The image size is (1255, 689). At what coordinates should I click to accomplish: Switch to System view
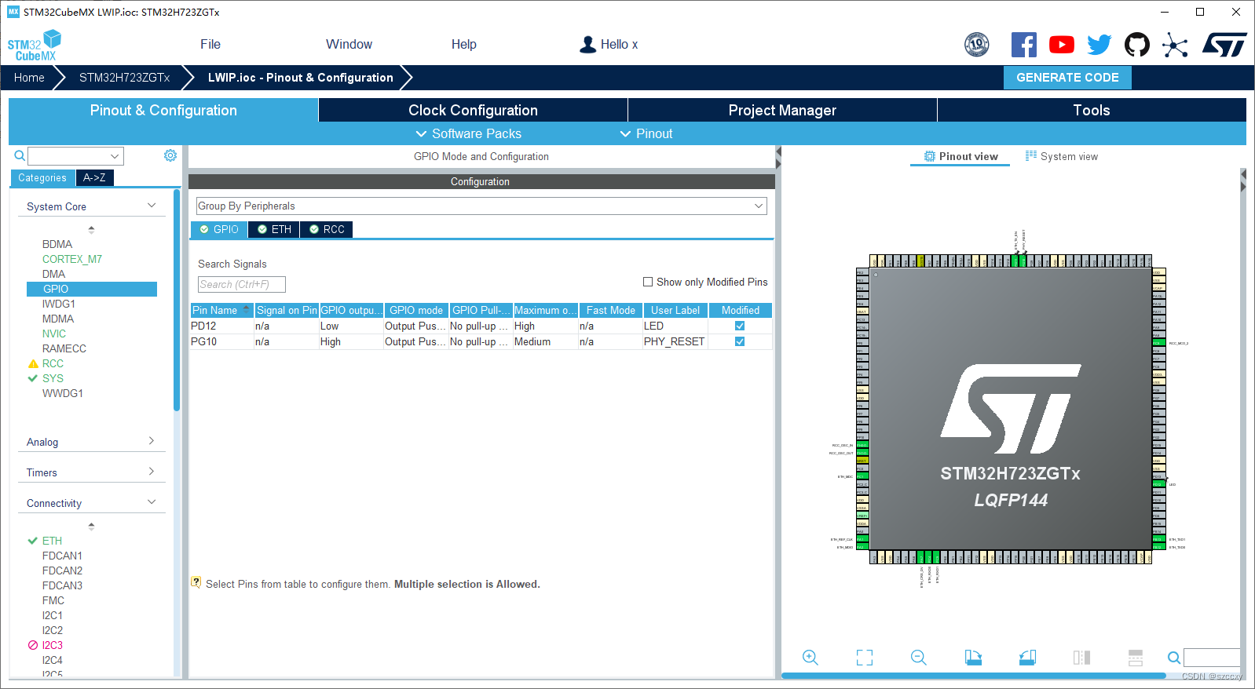pos(1062,156)
